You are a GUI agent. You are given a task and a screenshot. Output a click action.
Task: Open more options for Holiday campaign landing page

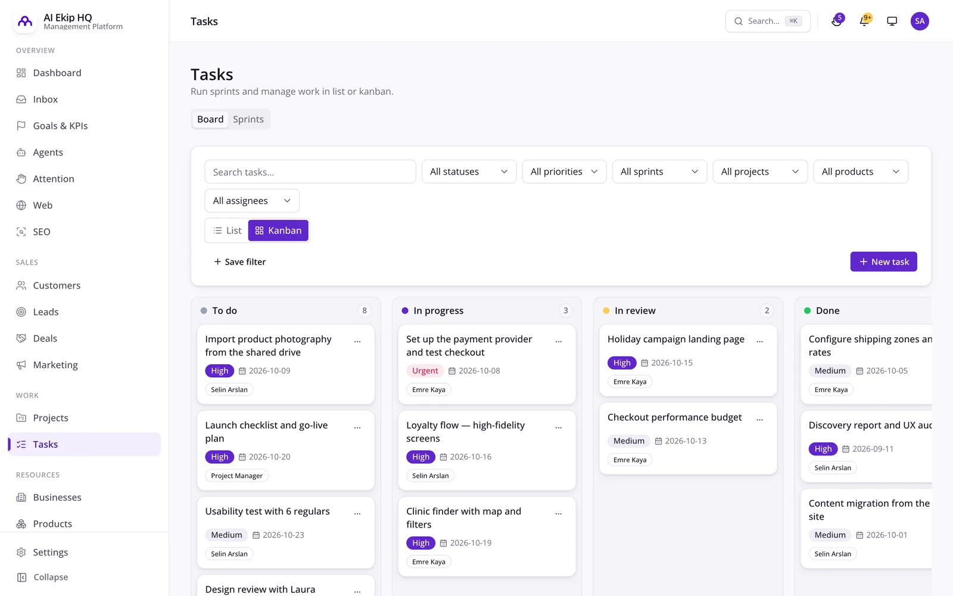tap(759, 342)
